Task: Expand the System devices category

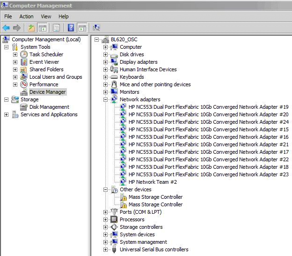Action: click(105, 234)
